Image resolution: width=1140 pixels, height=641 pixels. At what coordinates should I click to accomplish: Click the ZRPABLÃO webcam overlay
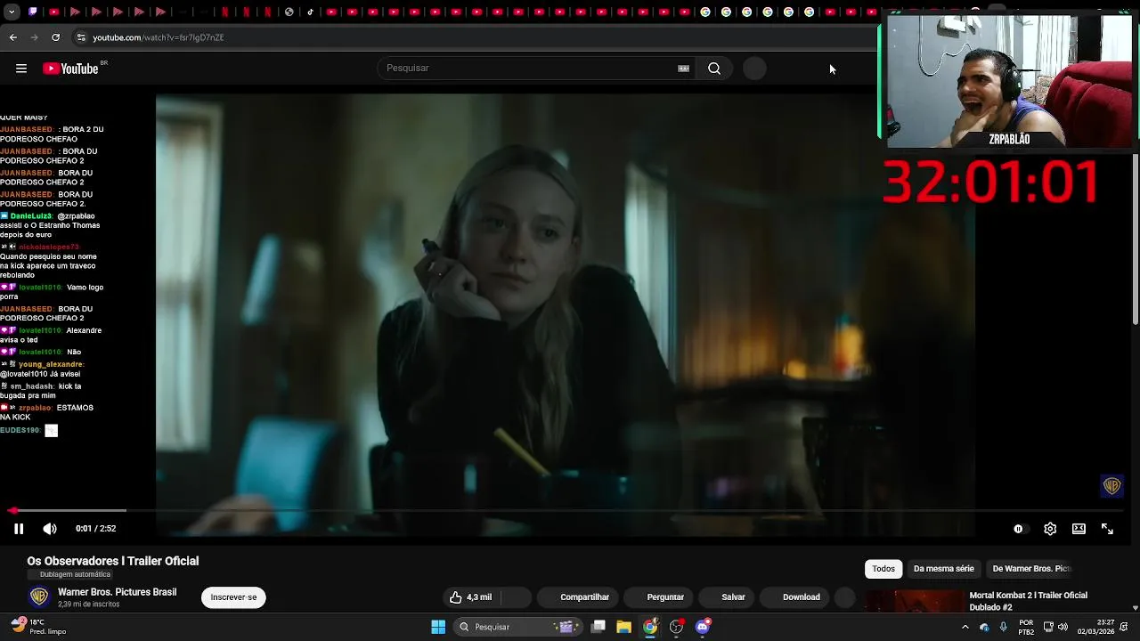1010,81
